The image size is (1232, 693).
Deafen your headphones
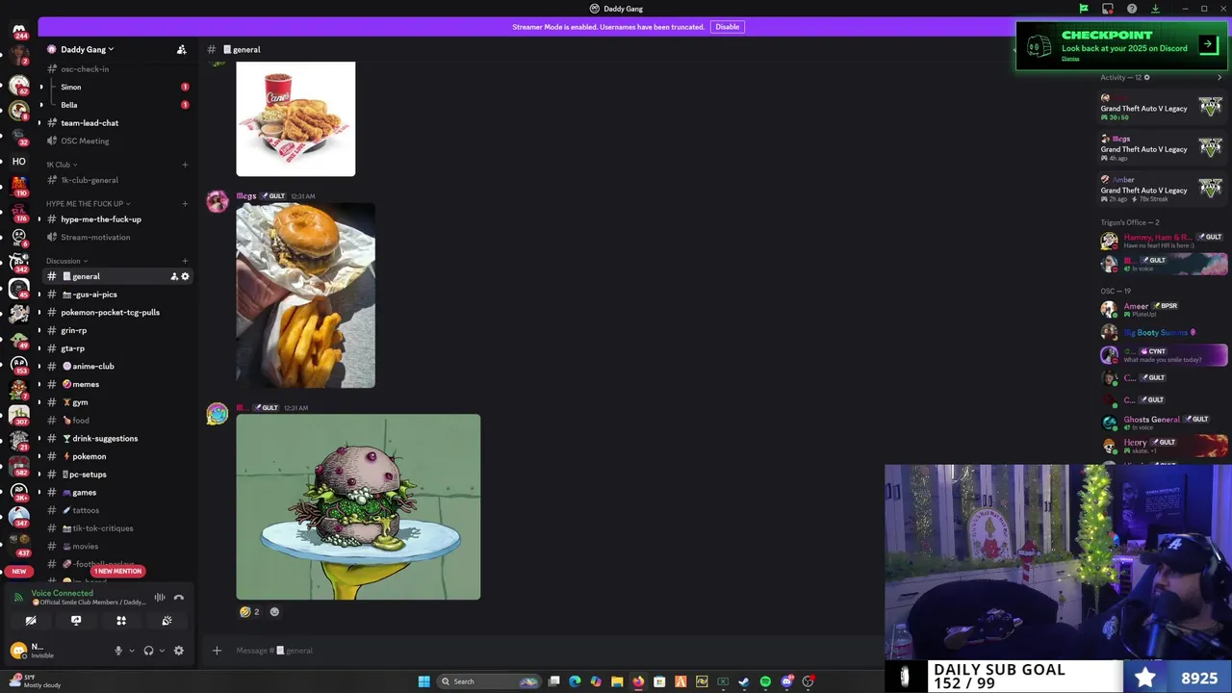pyautogui.click(x=148, y=651)
